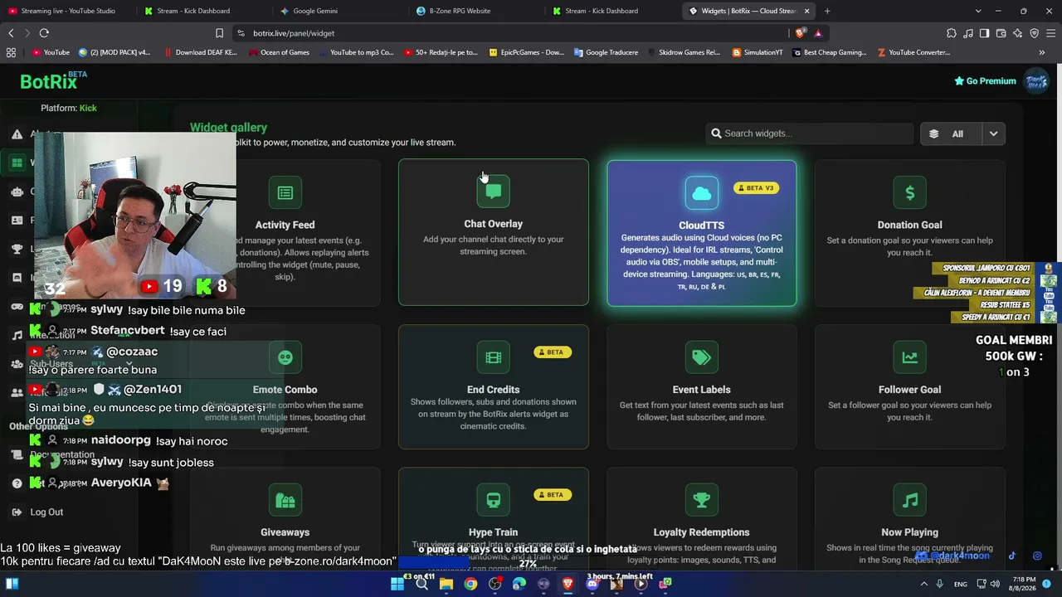Viewport: 1062px width, 597px height.
Task: Switch to the Streaming live YouTube Studio tab
Action: [66, 11]
